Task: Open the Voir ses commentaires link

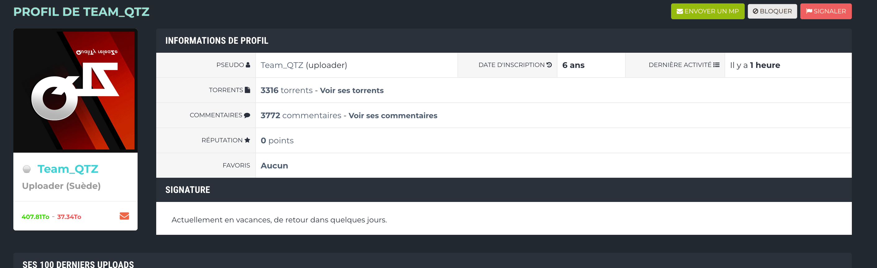Action: tap(393, 115)
